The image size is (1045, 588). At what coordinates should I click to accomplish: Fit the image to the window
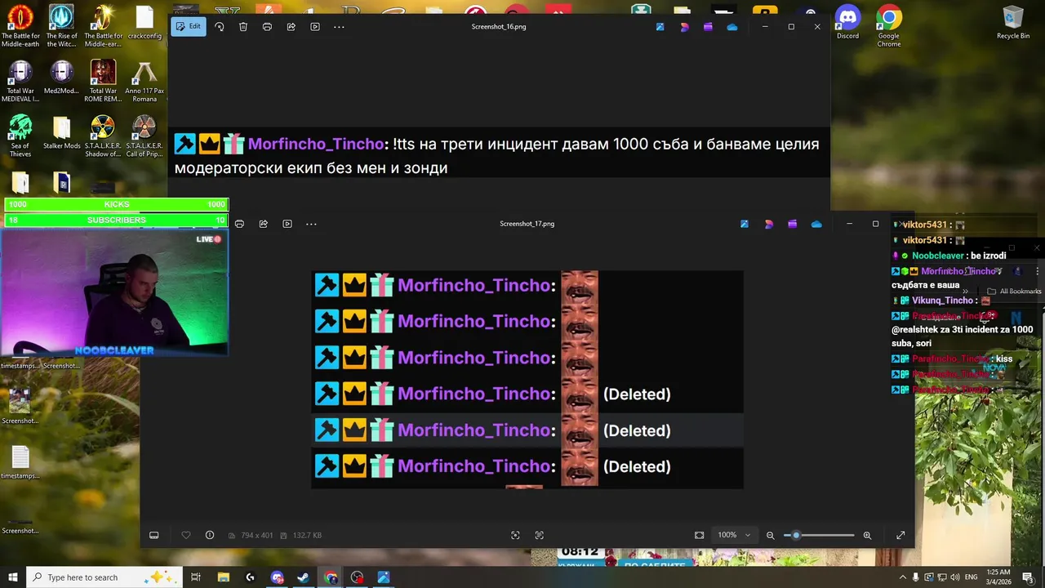point(700,536)
